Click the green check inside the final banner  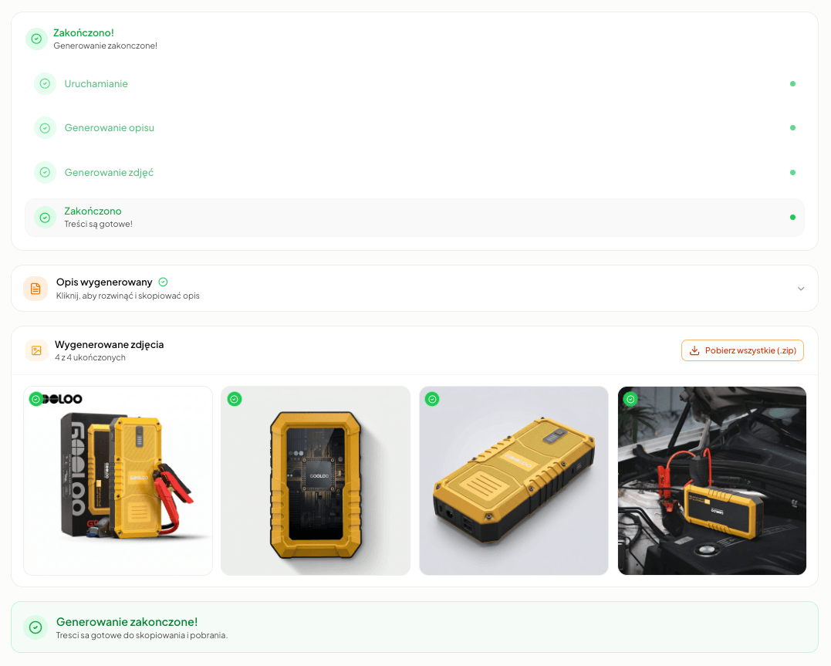click(x=35, y=627)
